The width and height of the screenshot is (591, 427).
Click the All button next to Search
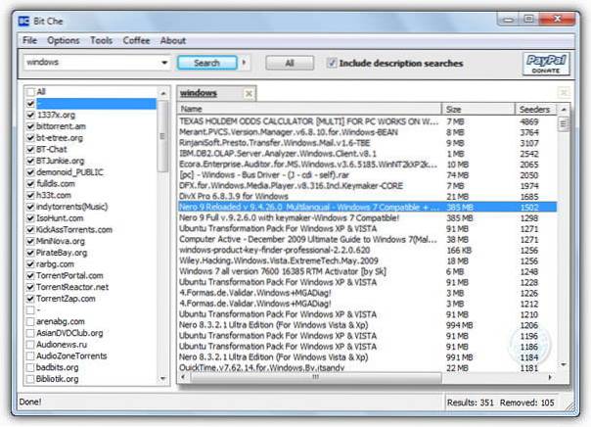pos(282,63)
